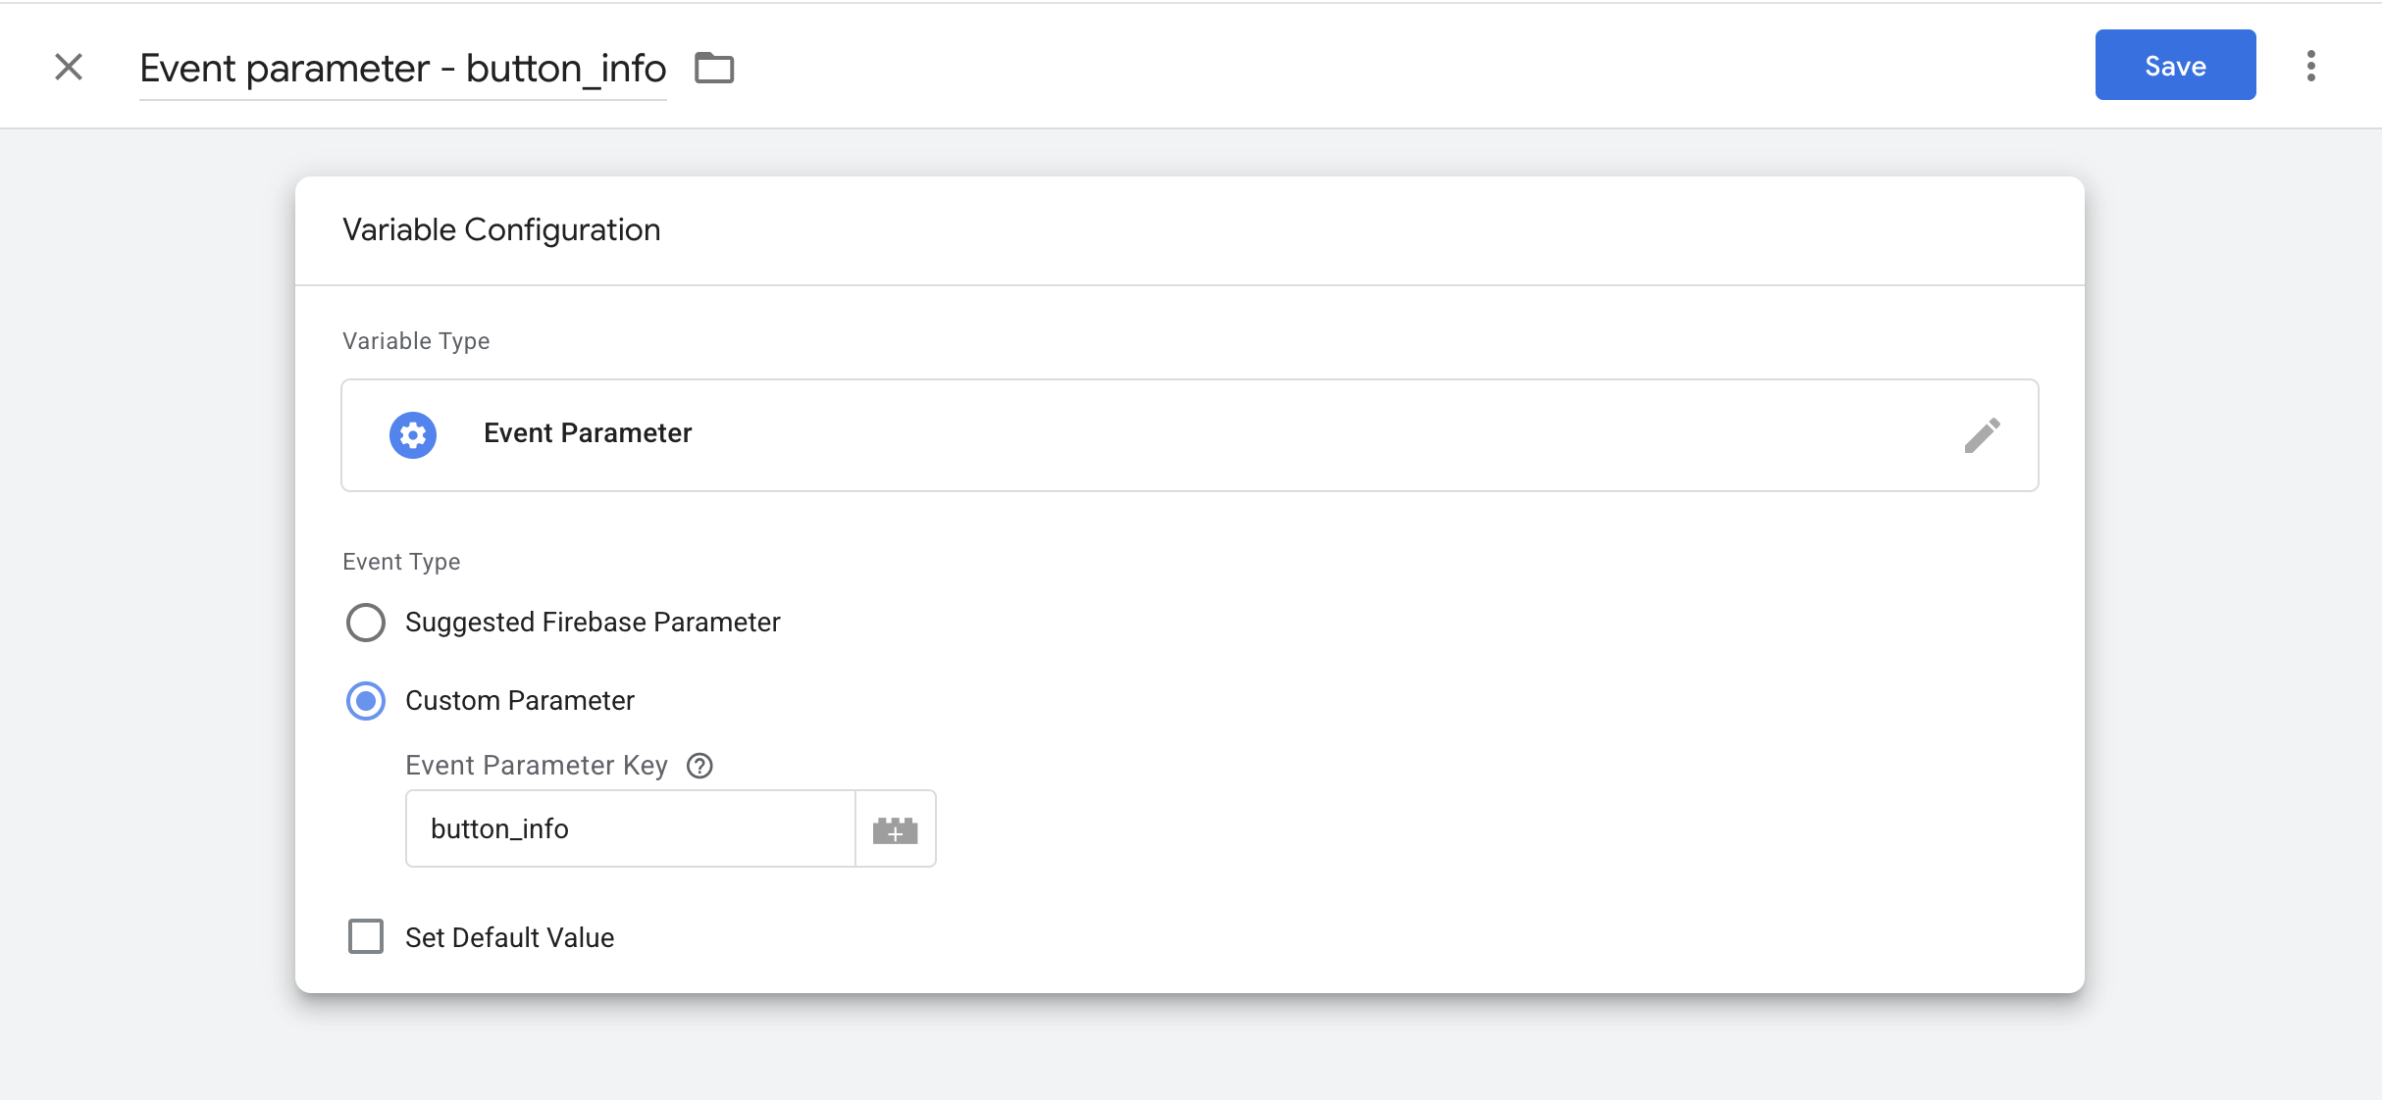Save the variable configuration

click(x=2175, y=66)
